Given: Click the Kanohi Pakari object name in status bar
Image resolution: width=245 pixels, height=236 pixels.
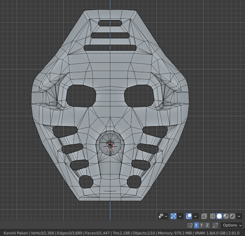Looking at the screenshot, I should pos(16,233).
